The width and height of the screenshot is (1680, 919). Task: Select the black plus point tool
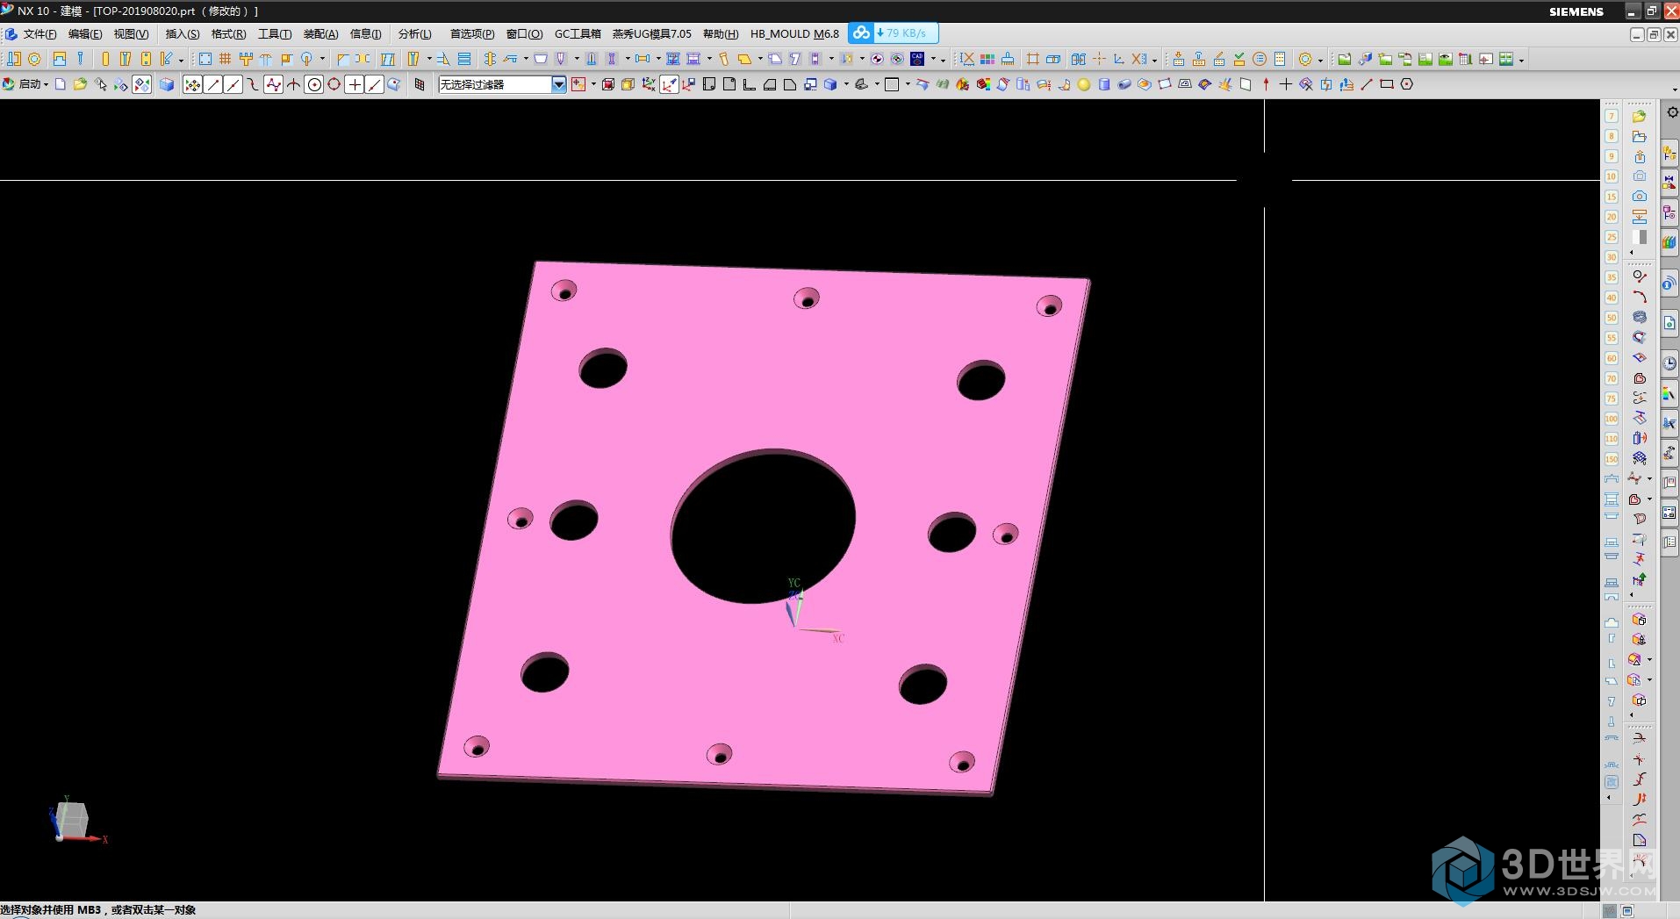(1286, 84)
